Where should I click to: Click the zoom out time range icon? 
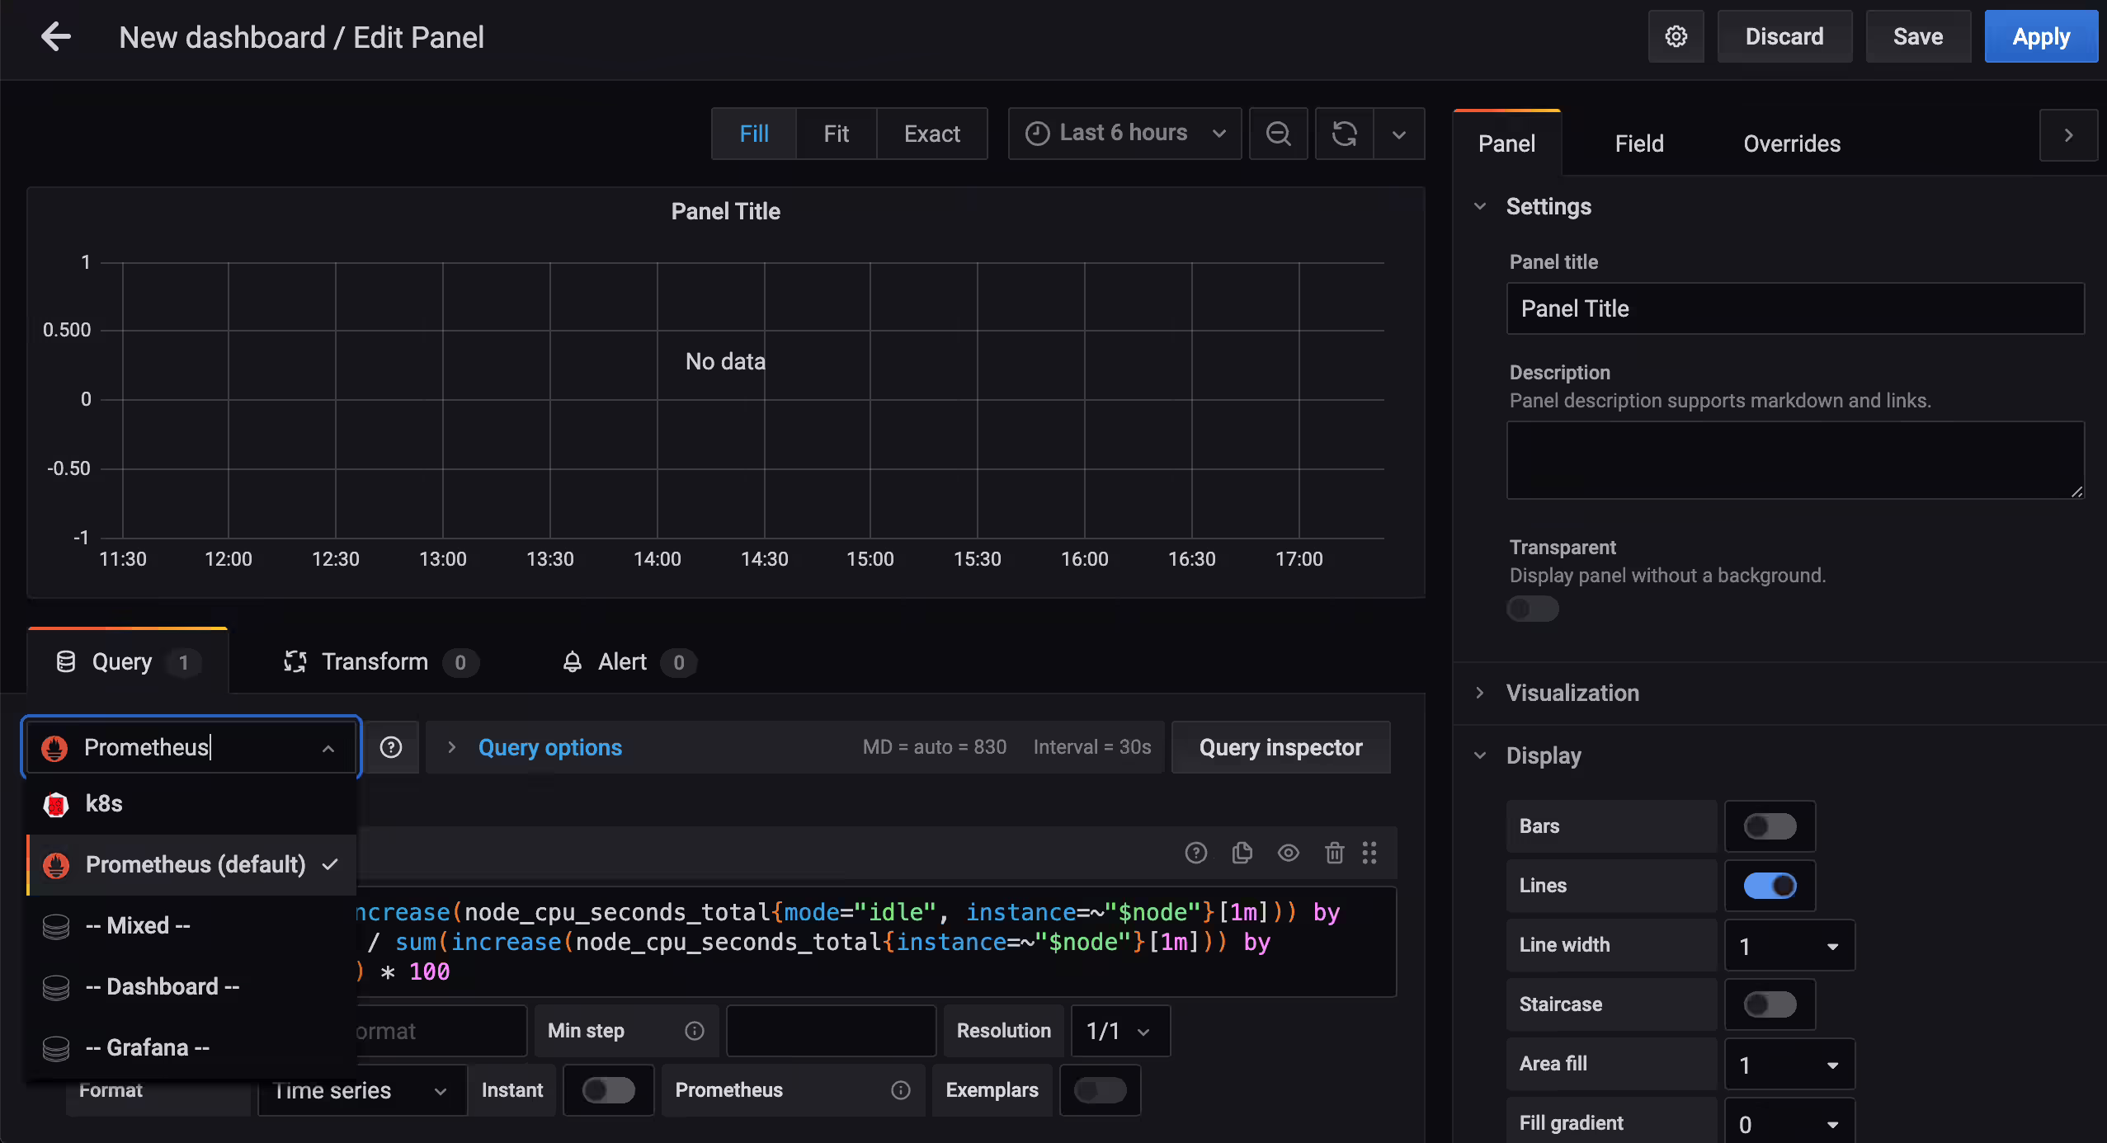click(x=1278, y=134)
